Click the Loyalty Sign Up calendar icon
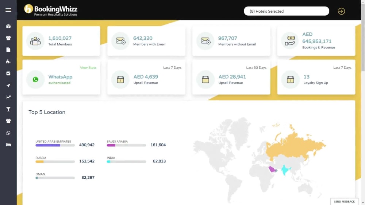 [290, 80]
